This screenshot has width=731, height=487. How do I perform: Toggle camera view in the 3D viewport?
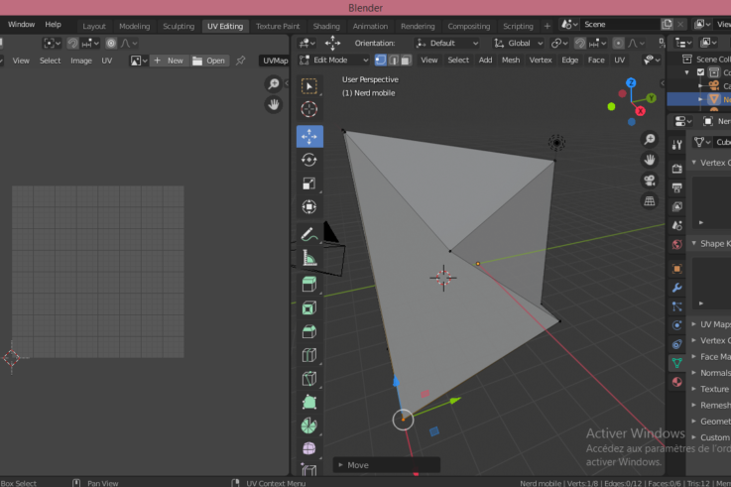(x=650, y=180)
